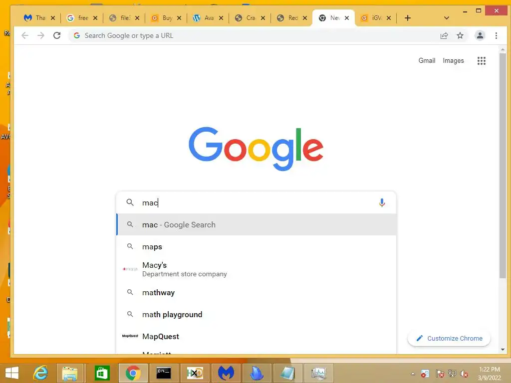Open the Chrome profile avatar
Viewport: 511px width, 383px height.
coord(480,35)
